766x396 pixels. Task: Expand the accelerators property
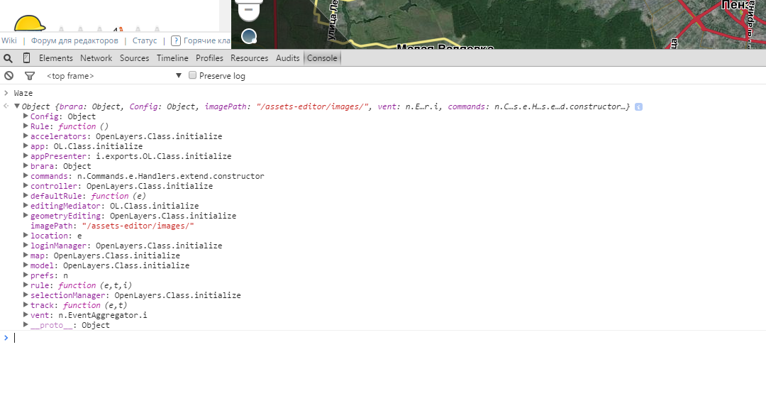(x=26, y=136)
